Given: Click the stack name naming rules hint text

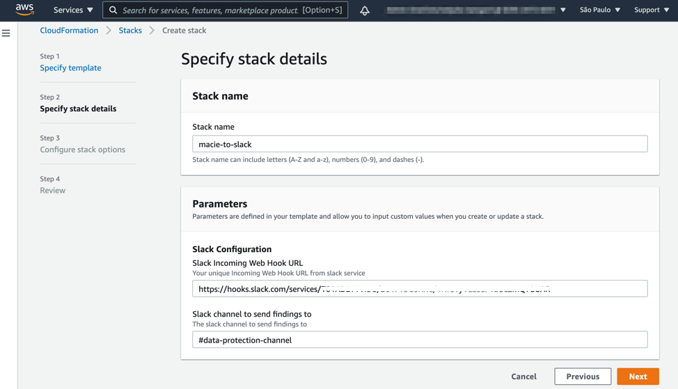Looking at the screenshot, I should pos(308,160).
